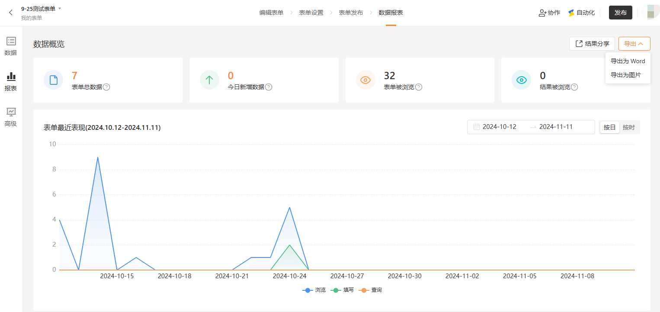The height and width of the screenshot is (312, 660).
Task: Click the calendar icon in date range
Action: (x=477, y=127)
